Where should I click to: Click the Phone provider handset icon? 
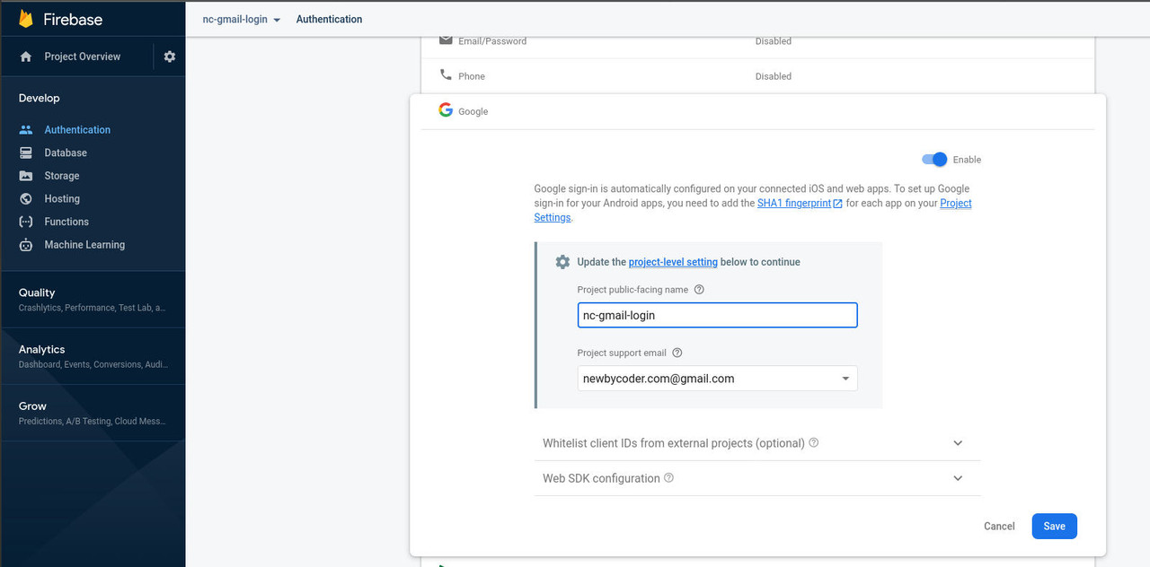tap(446, 75)
